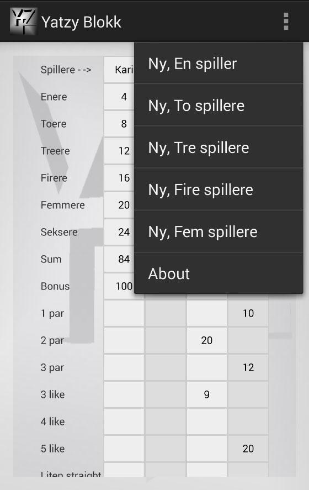Edit Enere score cell showing 4
The width and height of the screenshot is (309, 490).
(119, 97)
